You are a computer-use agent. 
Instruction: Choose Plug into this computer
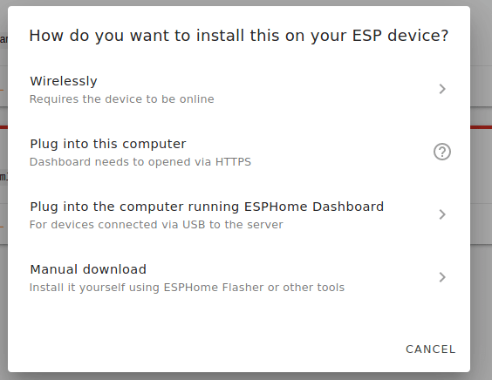click(x=239, y=152)
